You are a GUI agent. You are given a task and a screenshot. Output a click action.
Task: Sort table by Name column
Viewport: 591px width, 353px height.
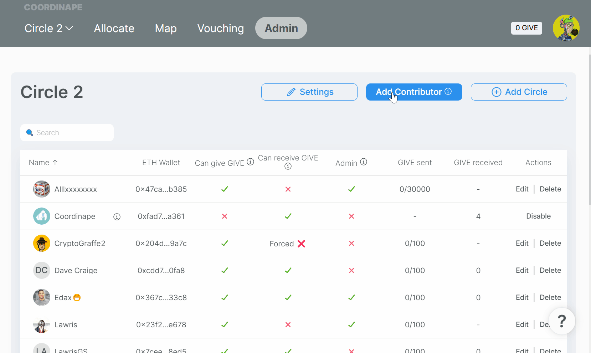(x=43, y=163)
